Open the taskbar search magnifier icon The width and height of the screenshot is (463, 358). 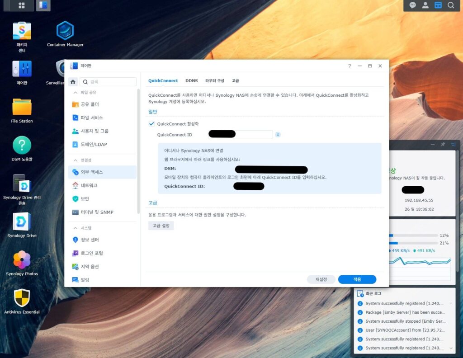pos(451,5)
